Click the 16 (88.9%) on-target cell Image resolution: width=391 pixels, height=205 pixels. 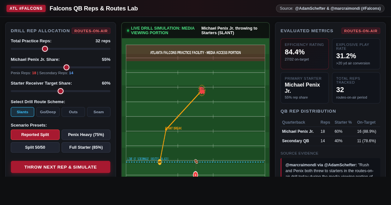coord(367,131)
